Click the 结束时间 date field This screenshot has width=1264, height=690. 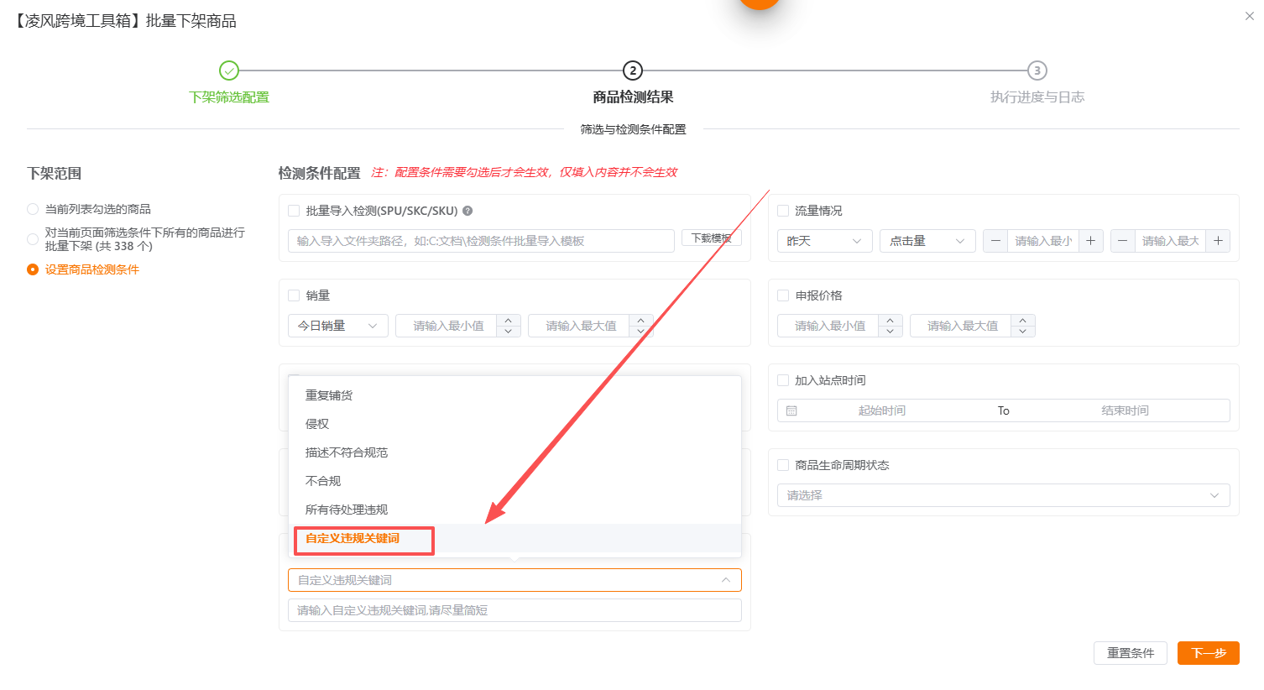coord(1125,410)
